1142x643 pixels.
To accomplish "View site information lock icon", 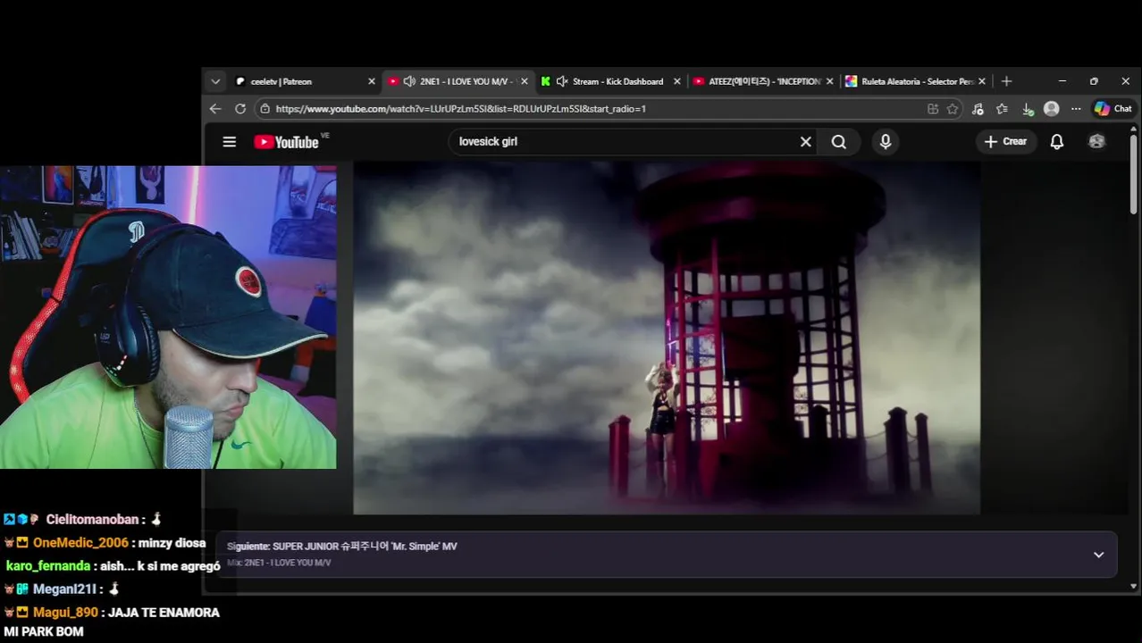I will pyautogui.click(x=265, y=109).
